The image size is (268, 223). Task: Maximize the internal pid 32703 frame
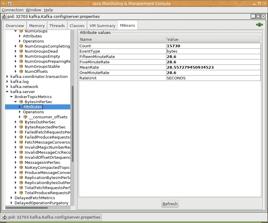(258, 16)
